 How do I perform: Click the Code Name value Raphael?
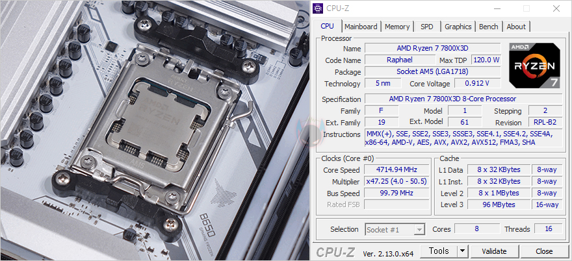(400, 60)
